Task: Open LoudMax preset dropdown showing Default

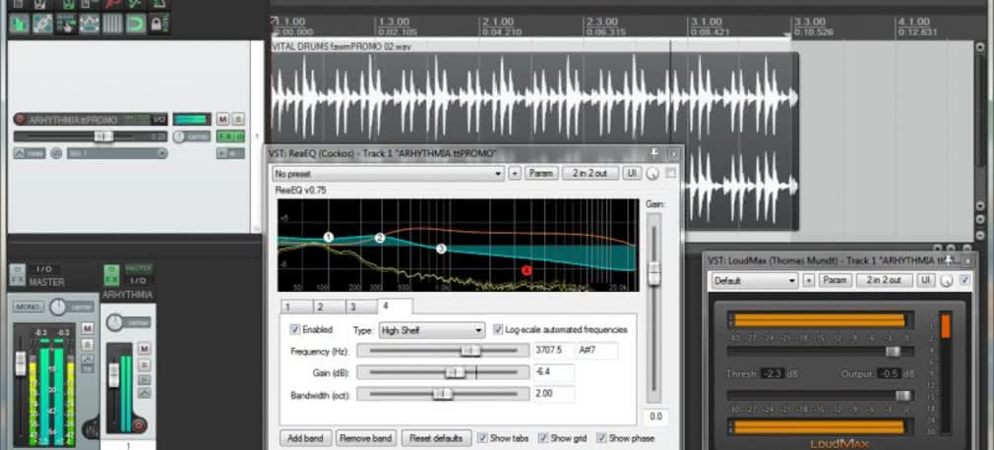Action: (x=754, y=280)
